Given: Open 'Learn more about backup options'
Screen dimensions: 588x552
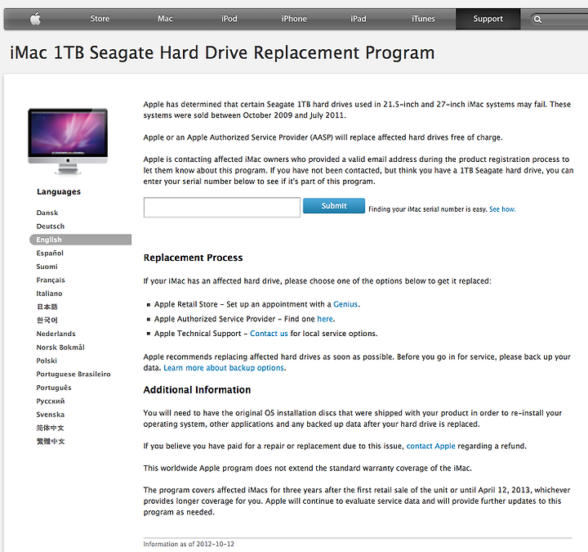Looking at the screenshot, I should click(224, 368).
